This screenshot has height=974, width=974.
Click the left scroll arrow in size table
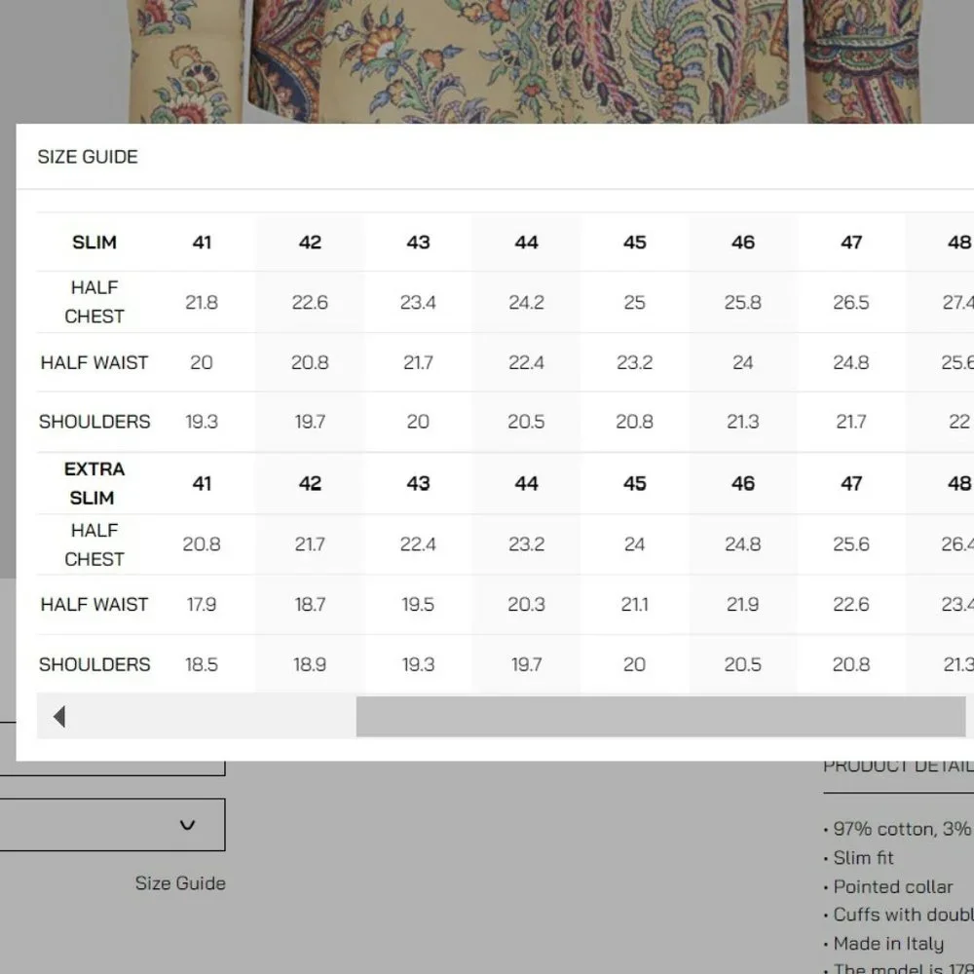(59, 717)
